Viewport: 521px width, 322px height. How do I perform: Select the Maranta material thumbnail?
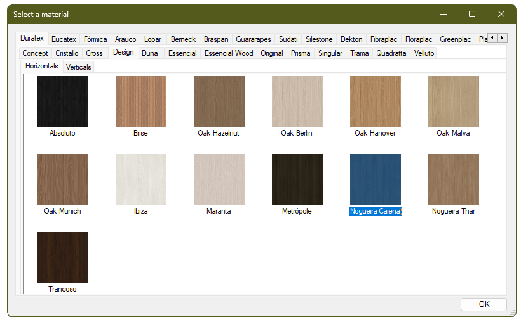(x=219, y=179)
